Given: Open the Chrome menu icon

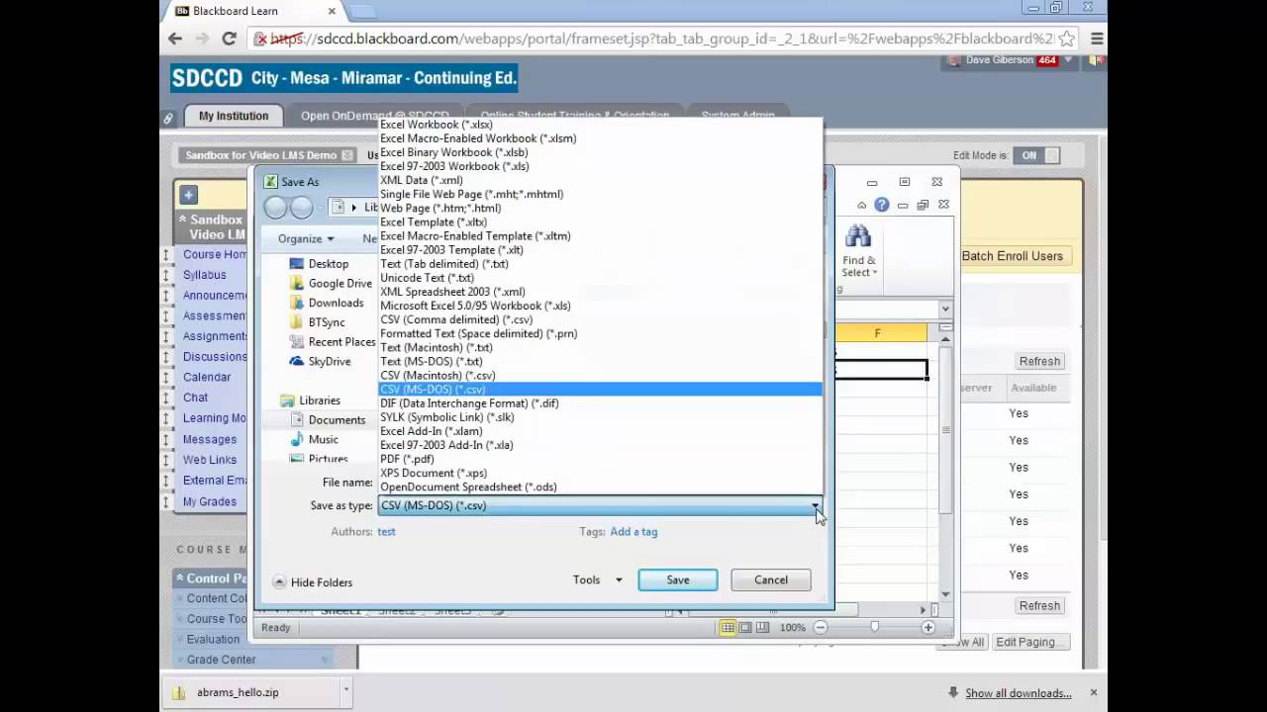Looking at the screenshot, I should (1097, 39).
